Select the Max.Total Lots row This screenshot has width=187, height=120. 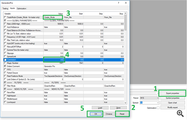64,40
